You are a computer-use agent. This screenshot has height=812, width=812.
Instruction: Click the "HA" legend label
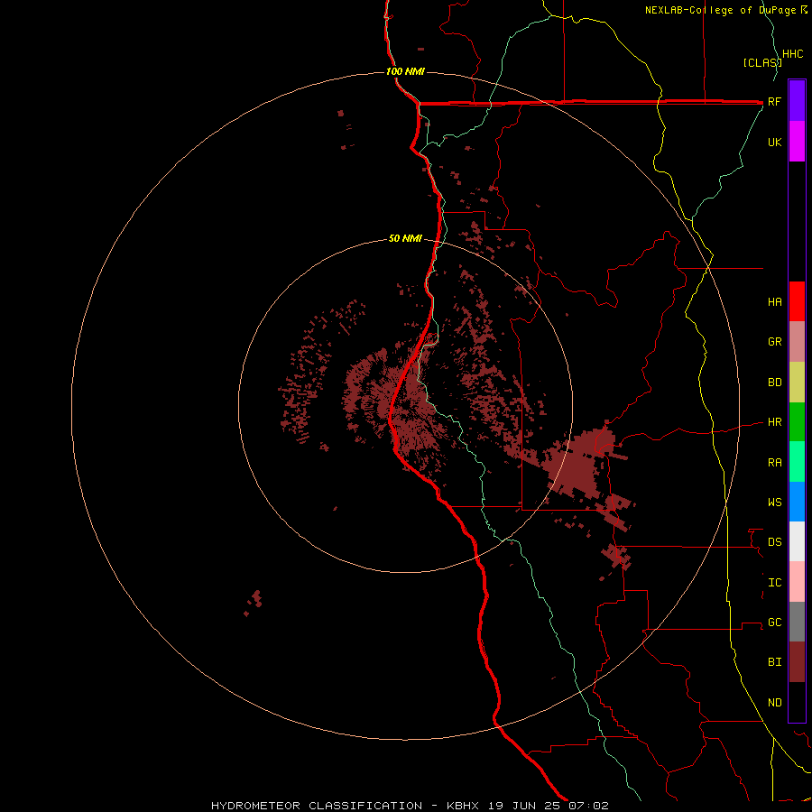click(x=774, y=302)
